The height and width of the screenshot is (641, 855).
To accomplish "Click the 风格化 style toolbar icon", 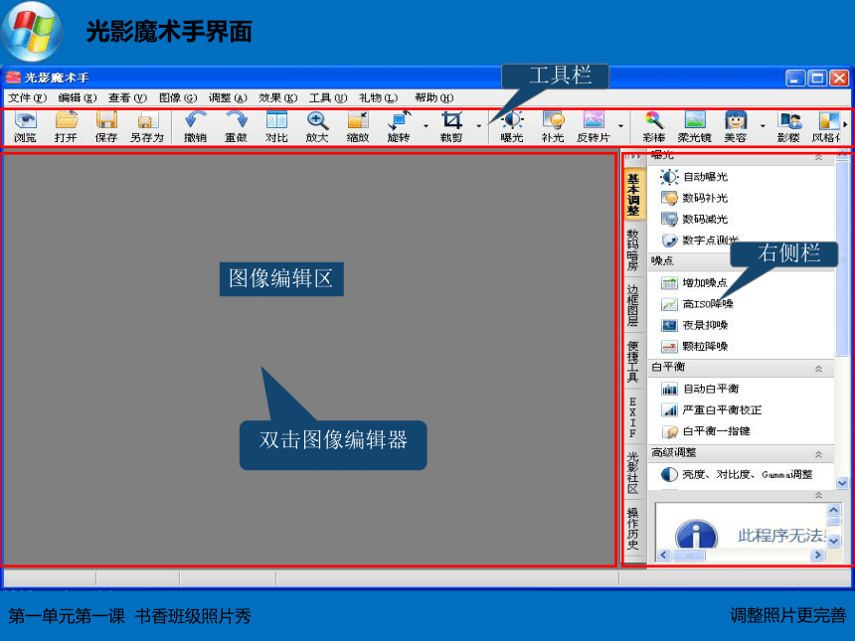I will click(x=827, y=126).
